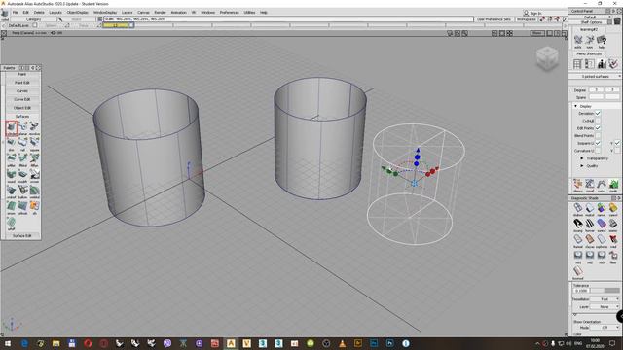623x350 pixels.
Task: Click the ViewCube in the viewport corner
Action: [x=547, y=58]
